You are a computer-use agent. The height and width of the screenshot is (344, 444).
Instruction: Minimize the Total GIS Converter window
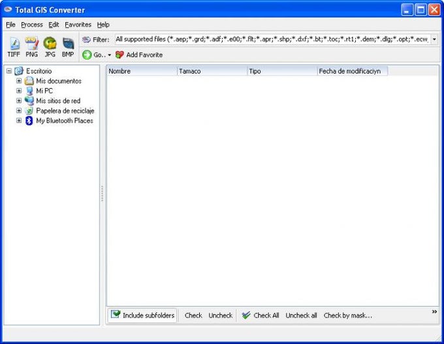coord(407,10)
